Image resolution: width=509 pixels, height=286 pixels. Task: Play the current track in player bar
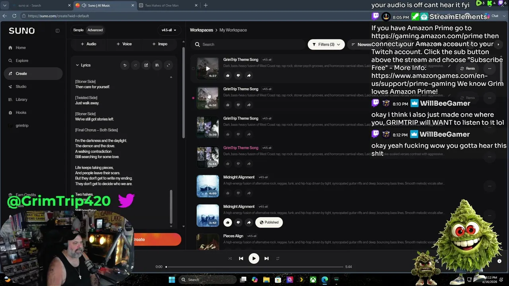[x=254, y=259]
